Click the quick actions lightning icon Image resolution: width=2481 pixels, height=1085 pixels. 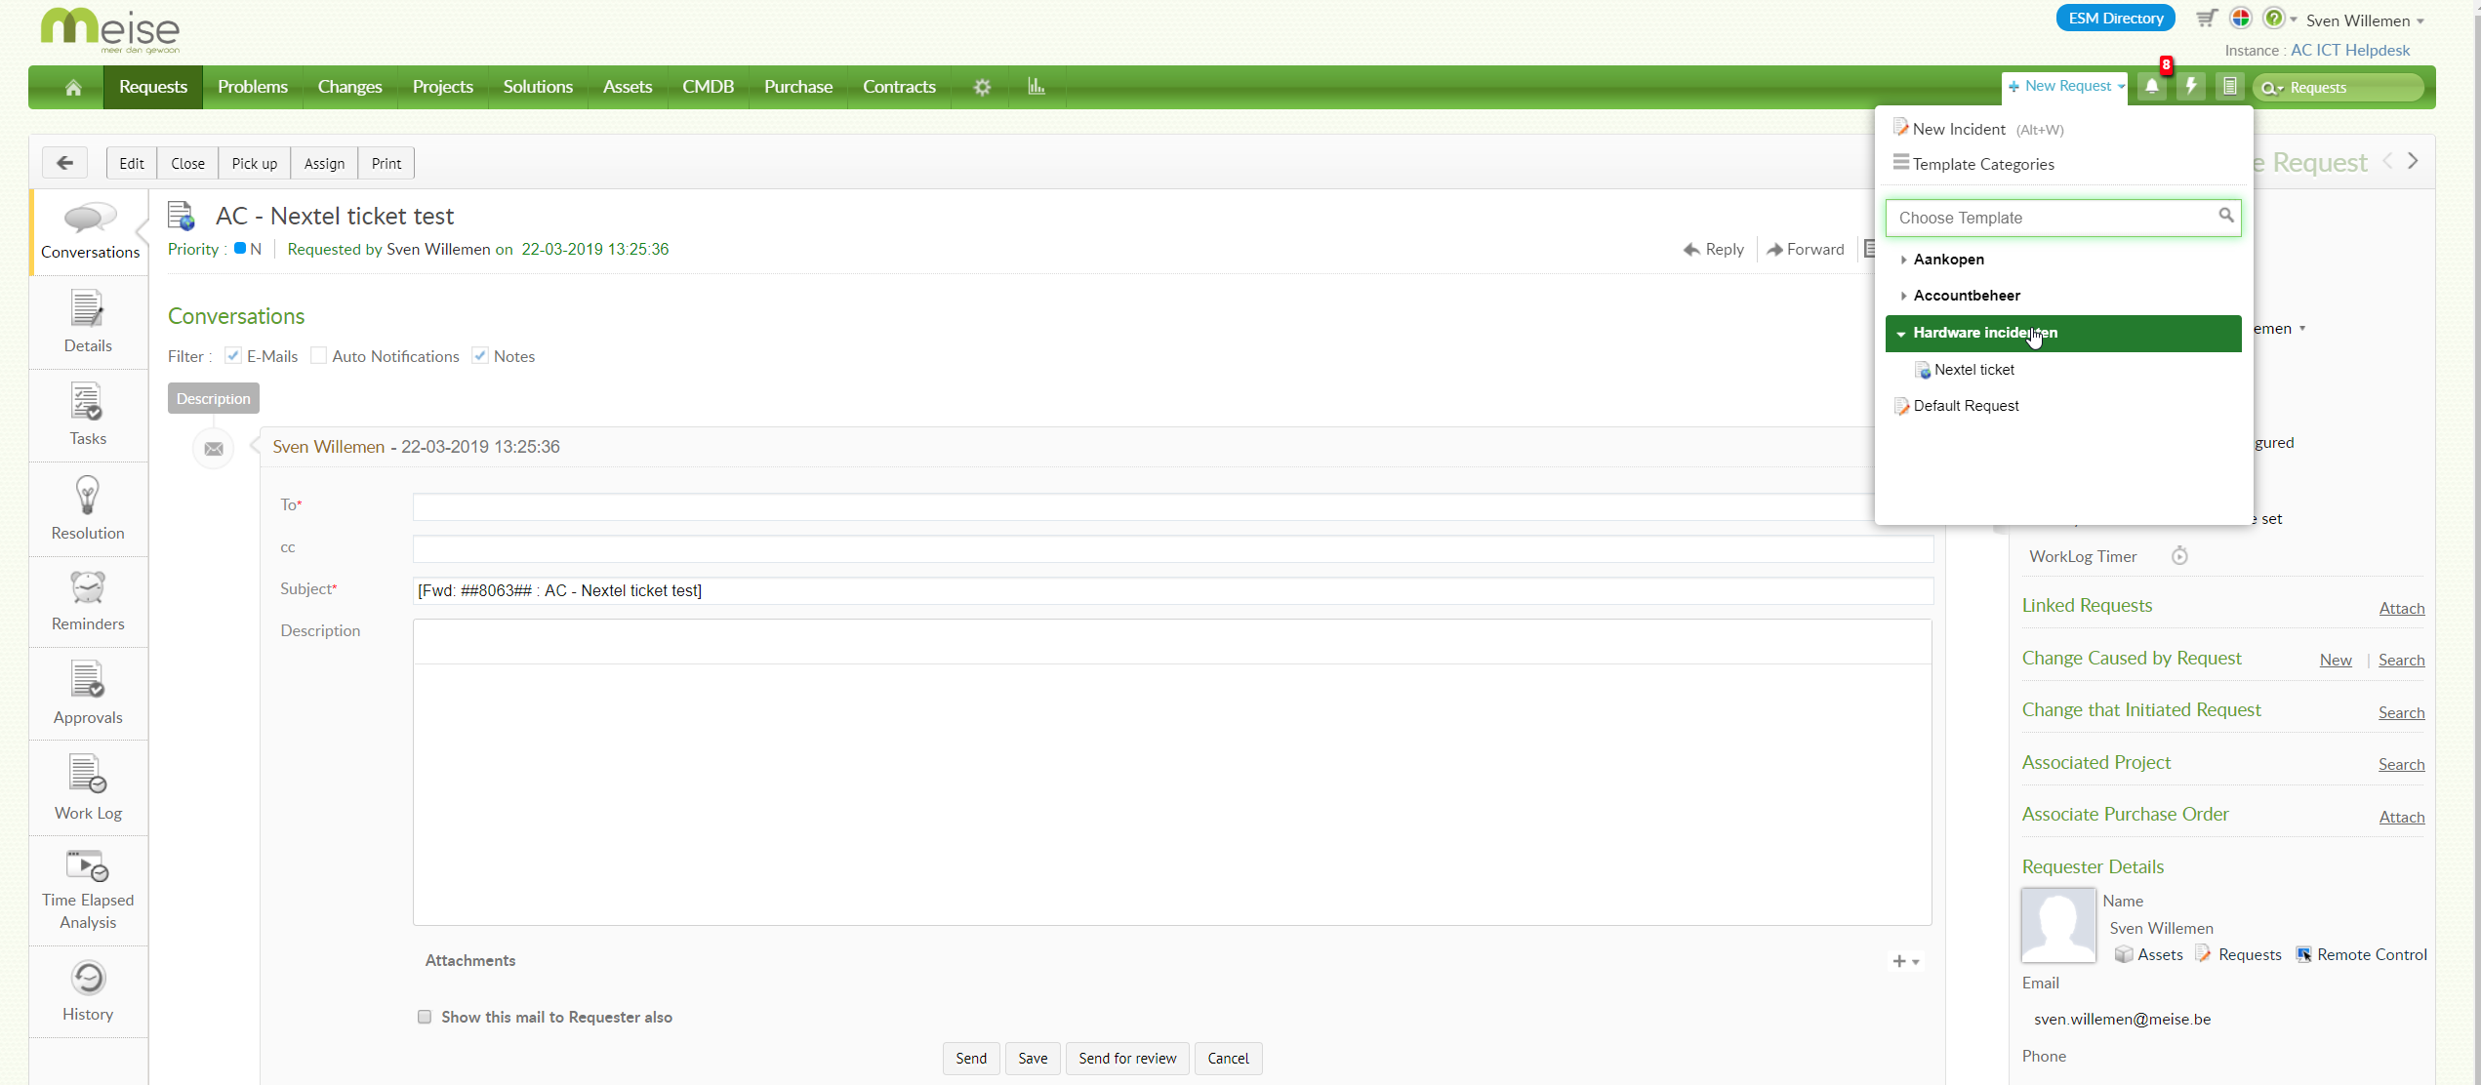point(2191,87)
